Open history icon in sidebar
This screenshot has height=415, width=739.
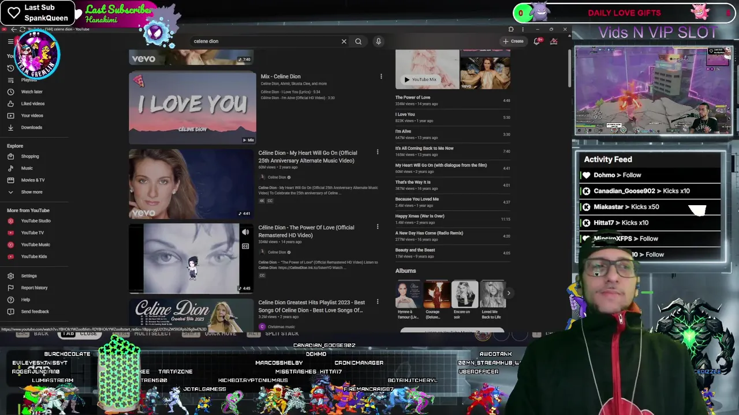pos(10,68)
